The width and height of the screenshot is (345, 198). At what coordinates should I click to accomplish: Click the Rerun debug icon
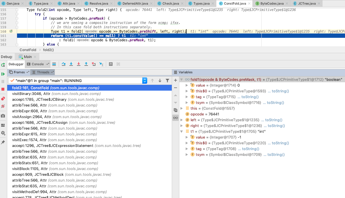(3, 65)
